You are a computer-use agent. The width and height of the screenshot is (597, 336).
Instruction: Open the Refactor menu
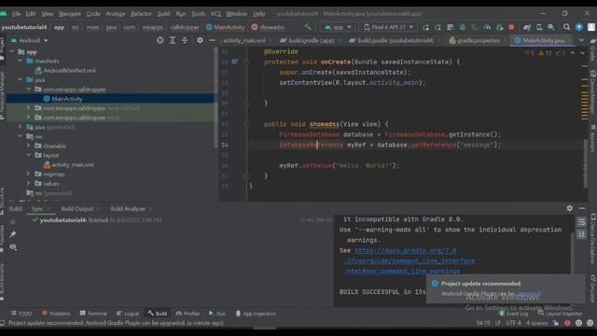click(141, 14)
